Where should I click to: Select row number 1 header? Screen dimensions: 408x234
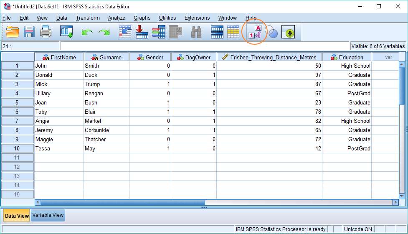[18, 66]
